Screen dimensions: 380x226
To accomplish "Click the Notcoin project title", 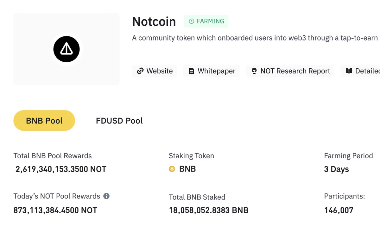I will click(x=154, y=22).
